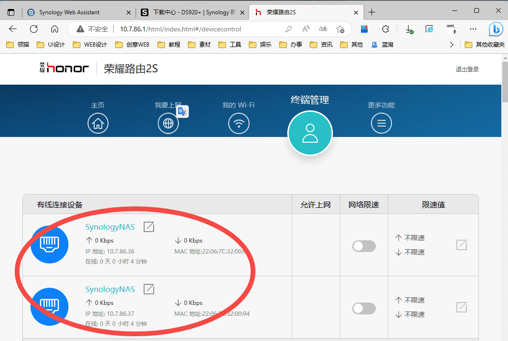Open the 我的 Wi-Fi icon

click(x=239, y=124)
